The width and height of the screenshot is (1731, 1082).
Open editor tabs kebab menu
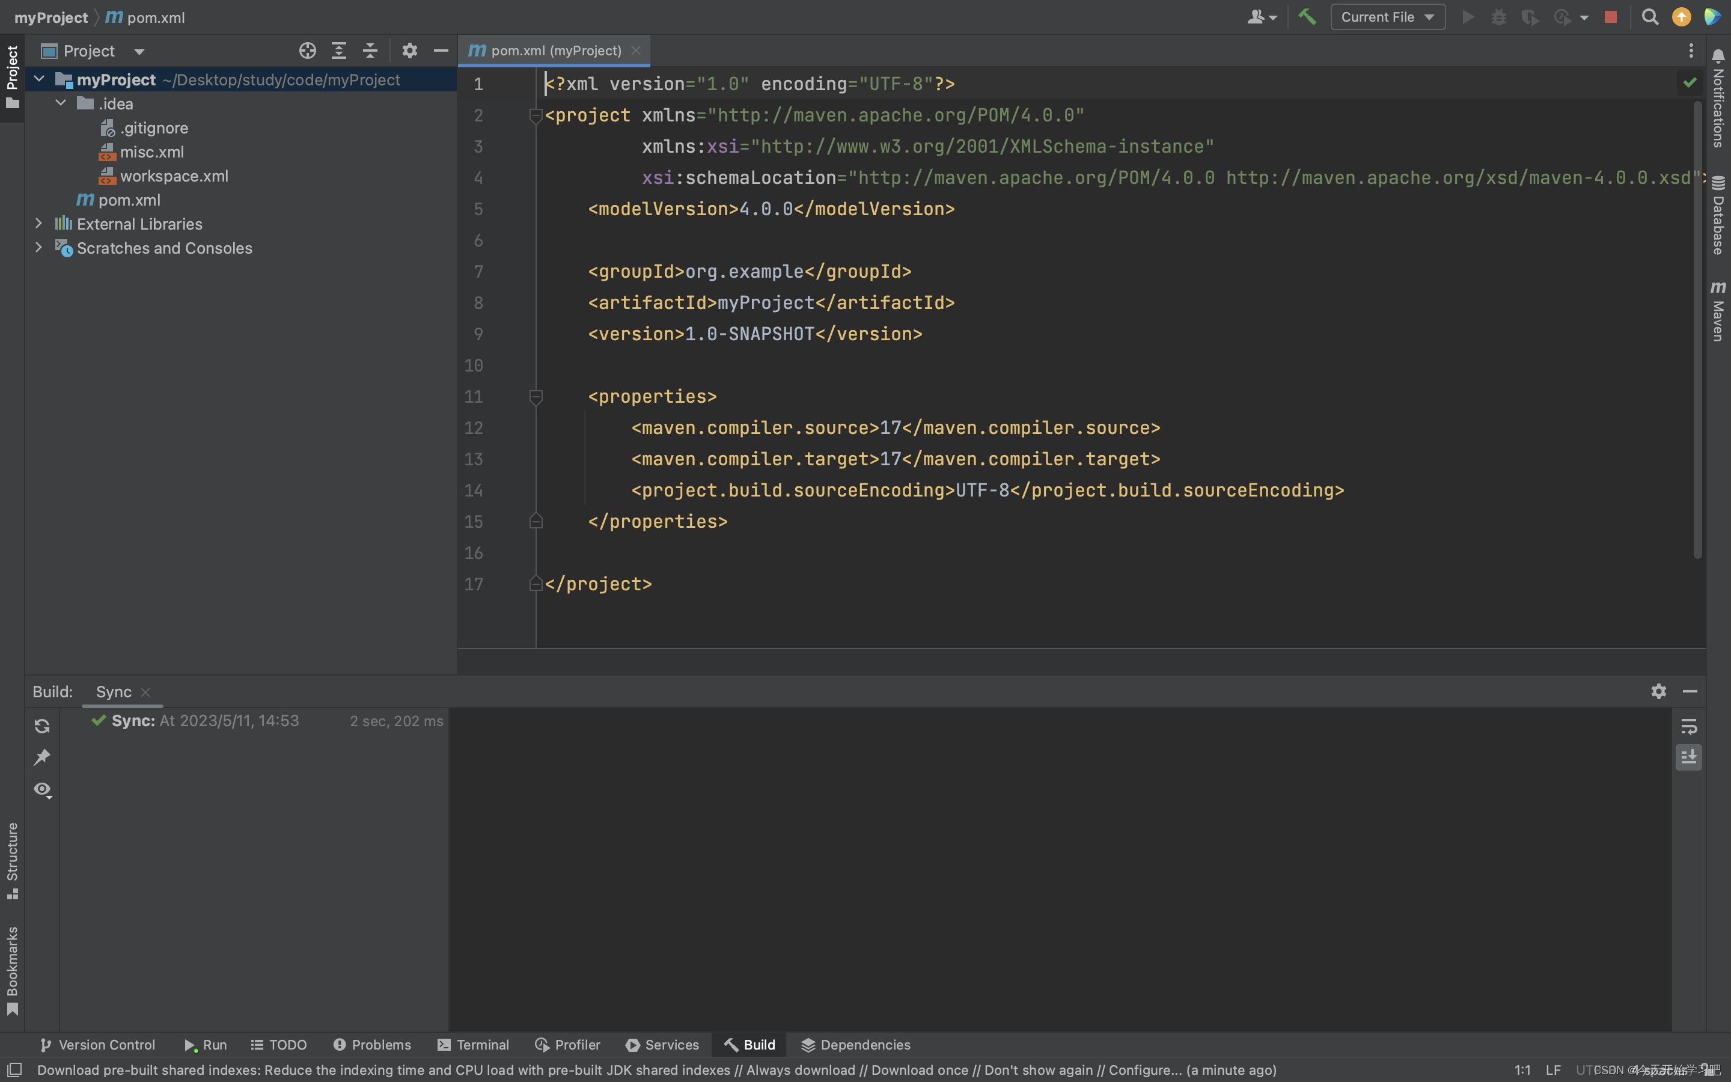1691,51
